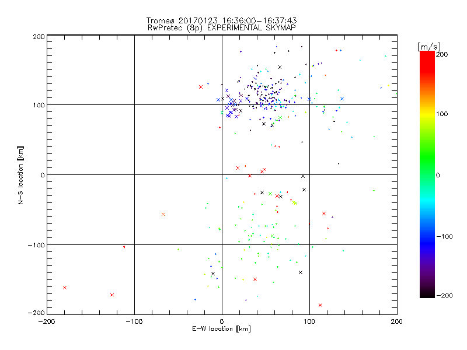Viewport: 467px width, 350px height.
Task: Select the N-S axis tick label '100'
Action: 39,105
